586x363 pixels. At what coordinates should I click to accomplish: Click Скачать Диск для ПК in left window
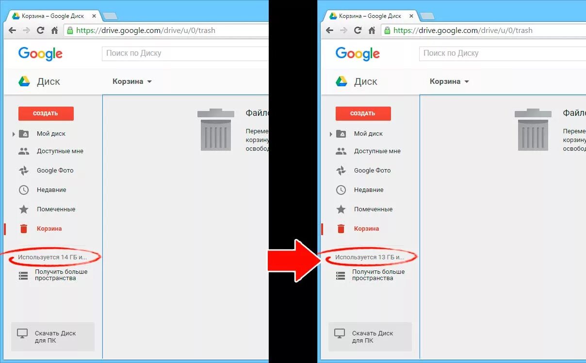point(53,337)
